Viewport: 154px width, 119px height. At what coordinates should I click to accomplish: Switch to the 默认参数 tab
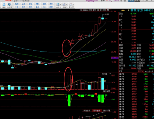coord(97,111)
